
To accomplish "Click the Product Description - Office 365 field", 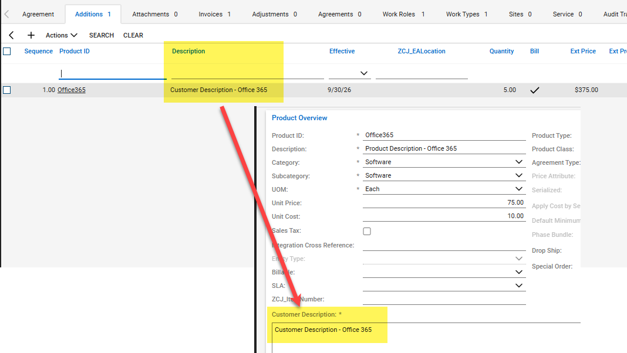I will (444, 148).
